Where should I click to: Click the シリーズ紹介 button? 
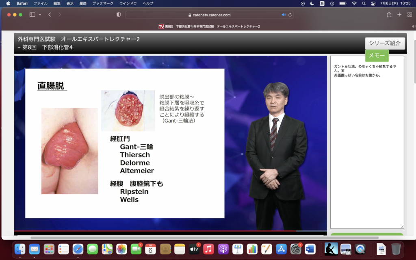pyautogui.click(x=385, y=43)
